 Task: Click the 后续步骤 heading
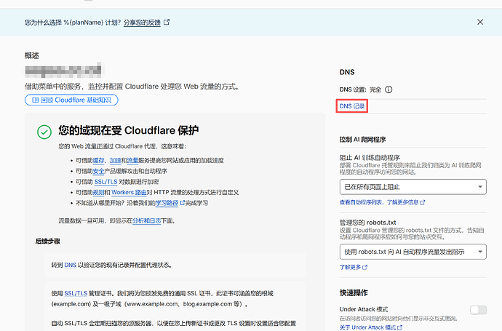48,242
